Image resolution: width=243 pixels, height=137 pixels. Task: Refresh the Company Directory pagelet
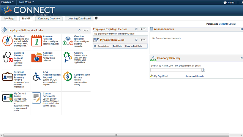pyautogui.click(x=241, y=58)
